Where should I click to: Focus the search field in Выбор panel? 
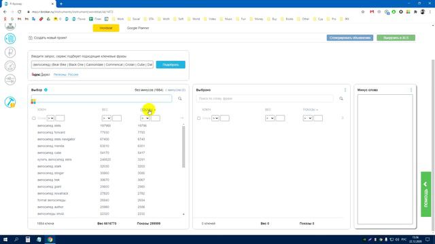tap(101, 98)
